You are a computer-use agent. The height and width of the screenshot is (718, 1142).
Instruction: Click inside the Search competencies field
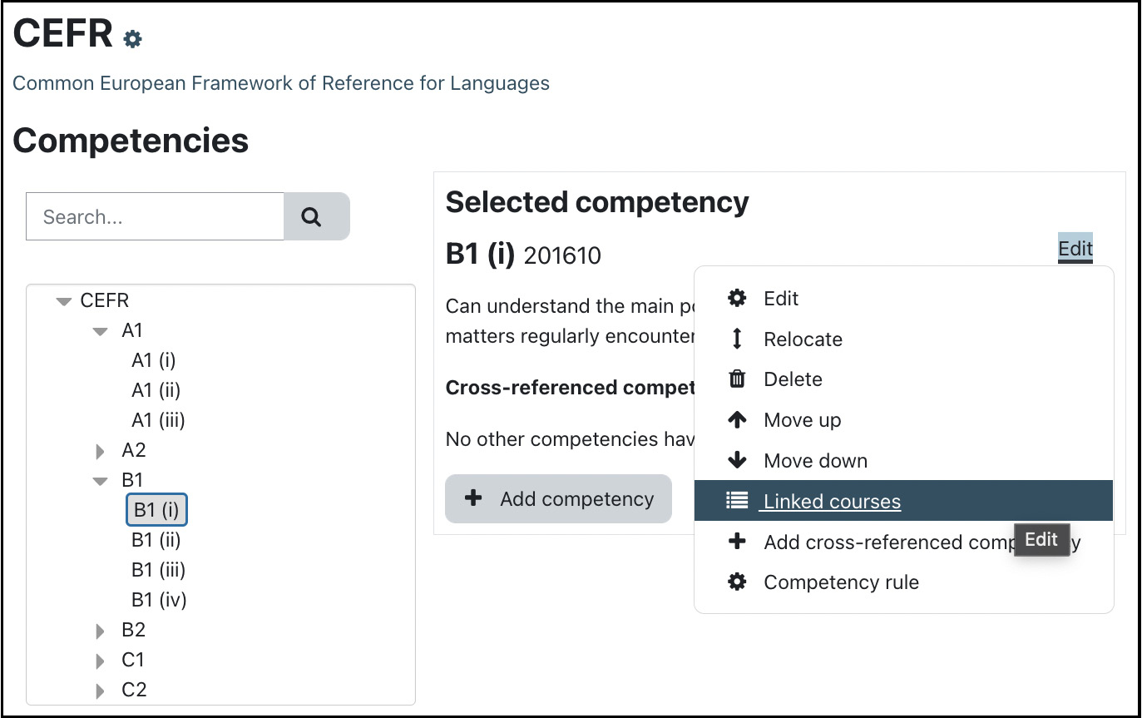click(155, 217)
